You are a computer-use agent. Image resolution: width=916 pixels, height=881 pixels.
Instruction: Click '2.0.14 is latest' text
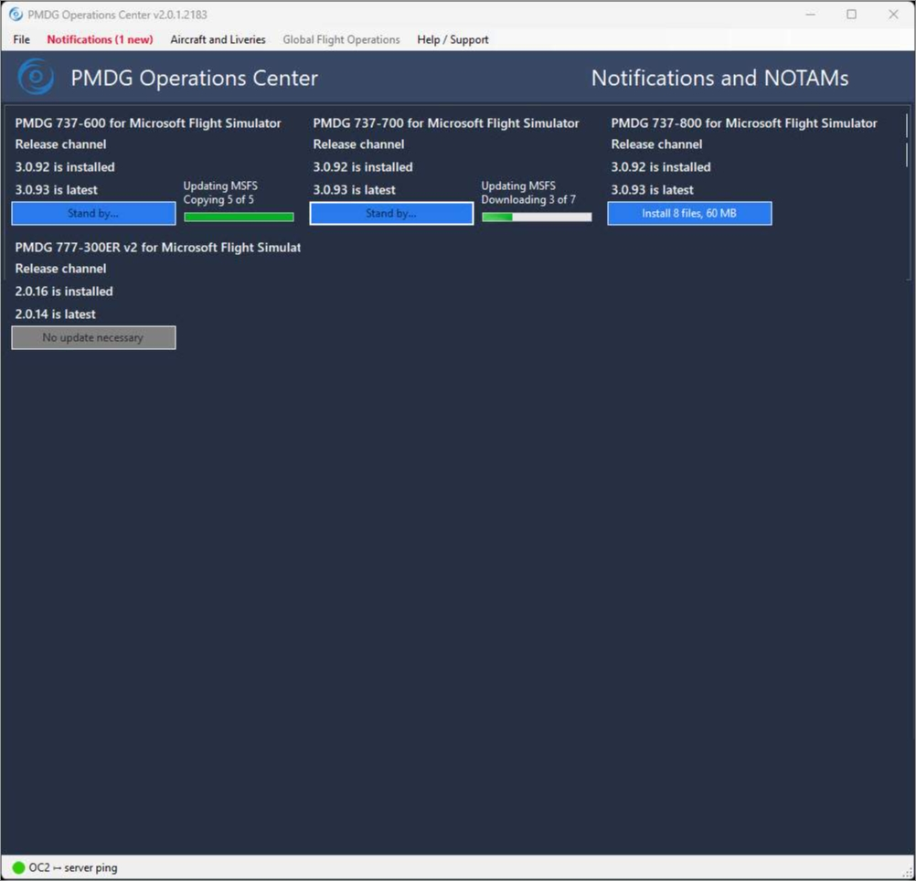tap(55, 314)
